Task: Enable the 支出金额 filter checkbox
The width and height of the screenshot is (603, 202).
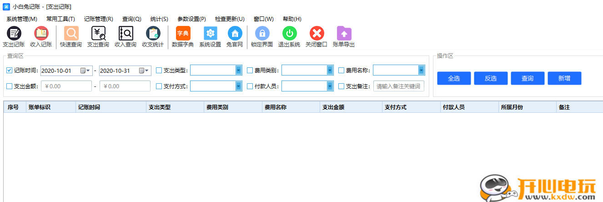Action: 10,86
